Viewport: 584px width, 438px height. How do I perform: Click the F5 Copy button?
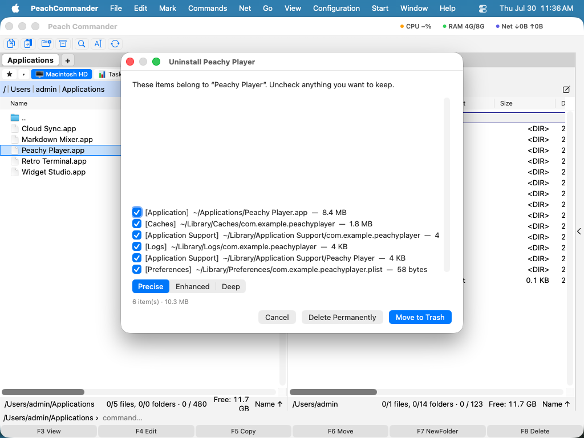(243, 431)
